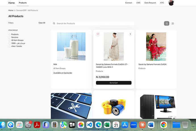The width and height of the screenshot is (196, 131).
Task: Launch Google Chrome from the dock
Action: click(164, 125)
